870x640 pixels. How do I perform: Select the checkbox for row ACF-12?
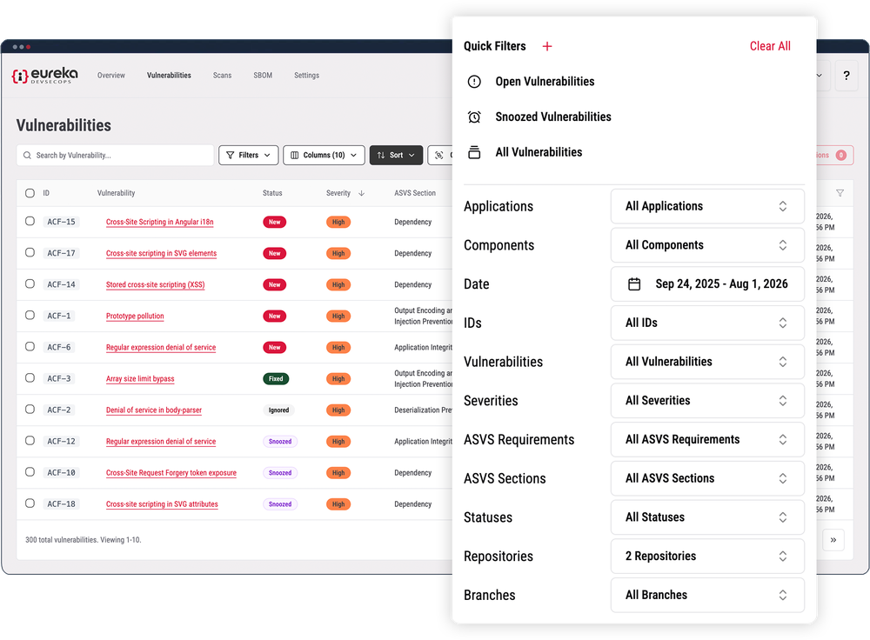click(30, 441)
